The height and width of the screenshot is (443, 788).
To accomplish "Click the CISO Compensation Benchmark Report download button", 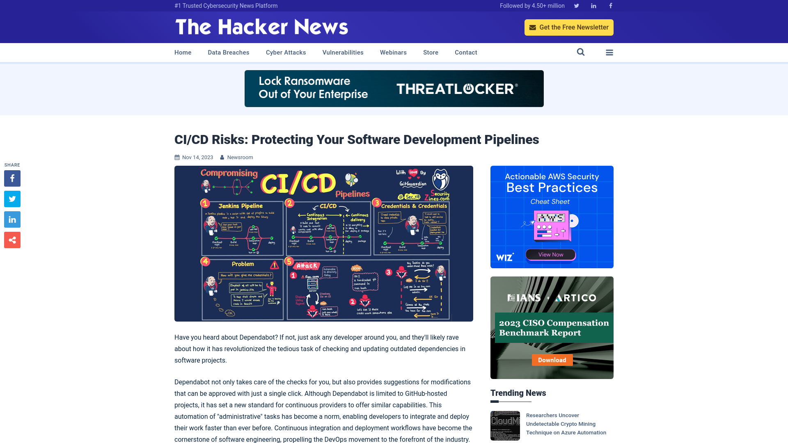I will coord(552,360).
